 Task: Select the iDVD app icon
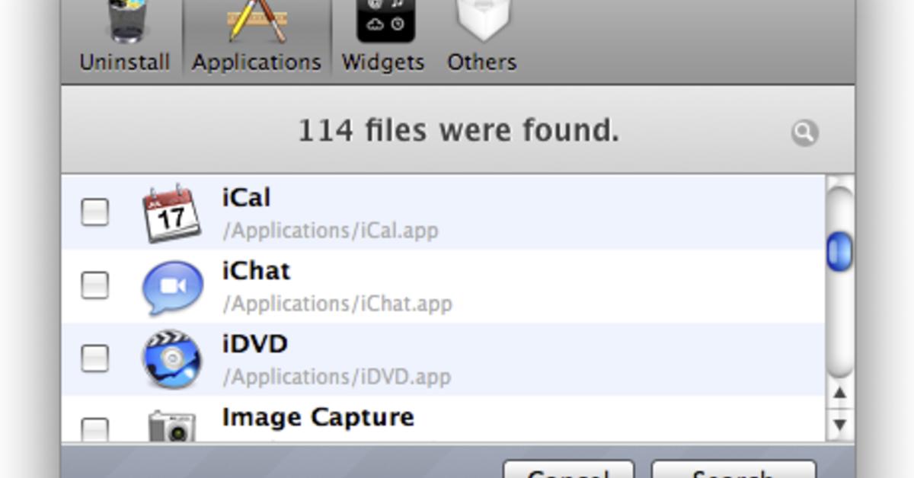172,359
